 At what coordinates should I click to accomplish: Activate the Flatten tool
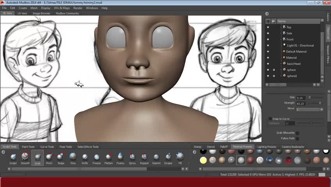[109, 157]
